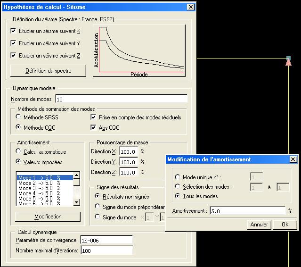Click the mode list scrollbar thumb
Viewport: 301px width, 267px height.
(x=77, y=182)
